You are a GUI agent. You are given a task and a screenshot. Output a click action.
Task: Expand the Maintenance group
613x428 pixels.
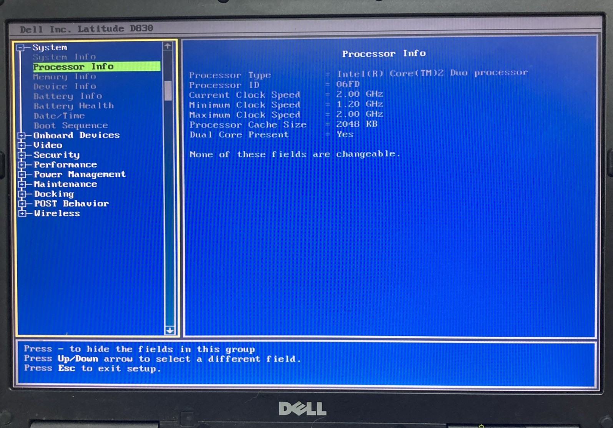(22, 184)
